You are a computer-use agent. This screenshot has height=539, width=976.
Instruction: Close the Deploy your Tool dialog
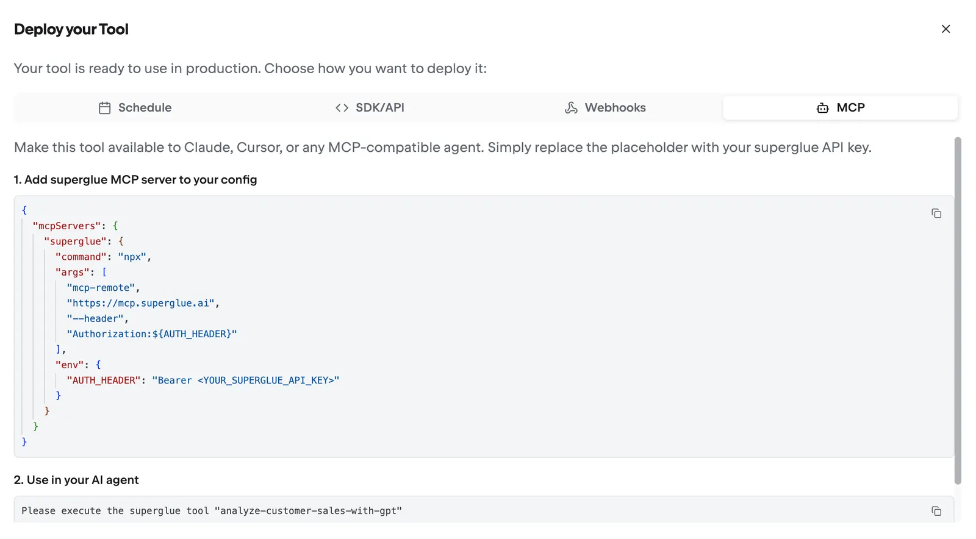(945, 29)
